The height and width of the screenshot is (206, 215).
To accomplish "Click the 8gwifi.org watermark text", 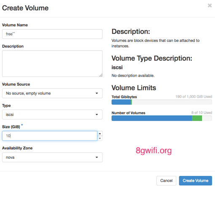I will (x=153, y=151).
